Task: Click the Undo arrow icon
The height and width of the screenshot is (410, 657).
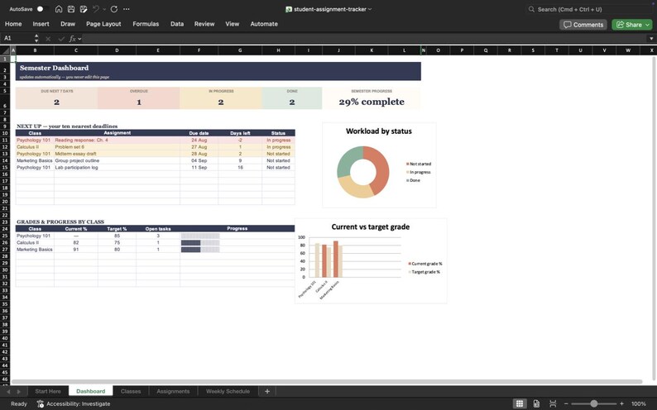Action: point(96,9)
